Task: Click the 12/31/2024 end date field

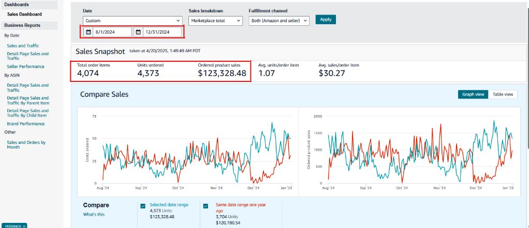Action: coord(162,32)
